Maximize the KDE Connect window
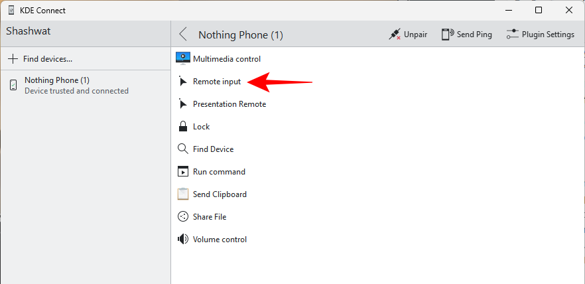Screen dimensions: 585x284 click(539, 10)
